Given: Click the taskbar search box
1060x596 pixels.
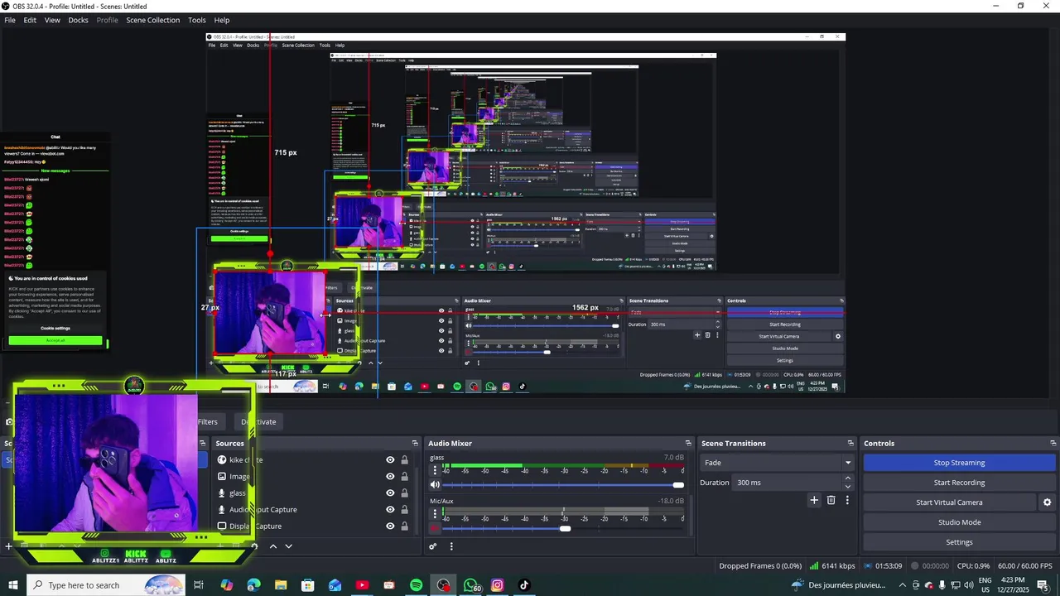Looking at the screenshot, I should pyautogui.click(x=106, y=585).
